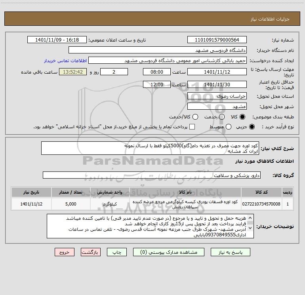This screenshot has width=305, height=295.
Task: Open مشاهده مدارک پیوستی (0) button
Action: coord(169,252)
